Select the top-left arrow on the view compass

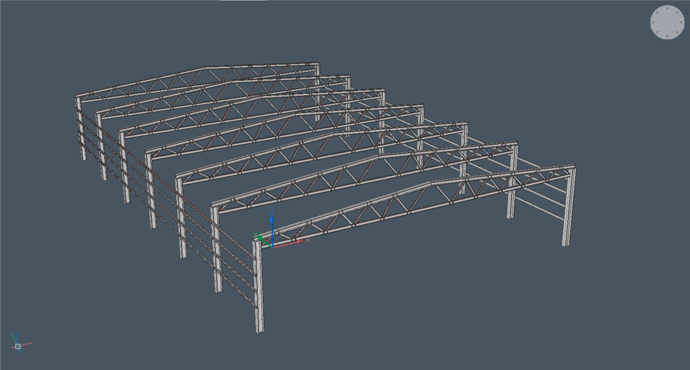pyautogui.click(x=657, y=12)
